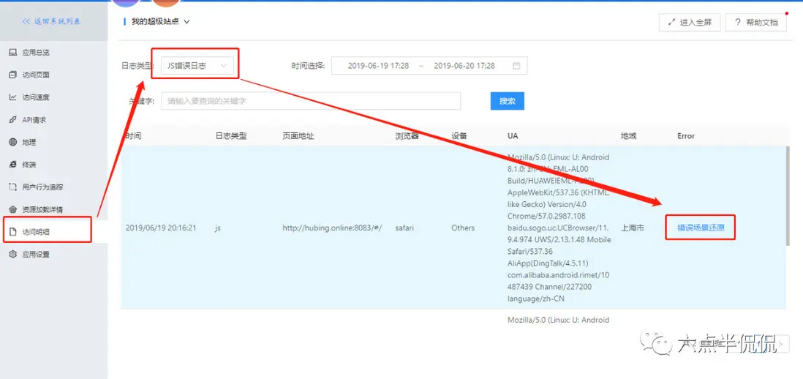Click the 应用总览 sidebar icon

(x=13, y=52)
